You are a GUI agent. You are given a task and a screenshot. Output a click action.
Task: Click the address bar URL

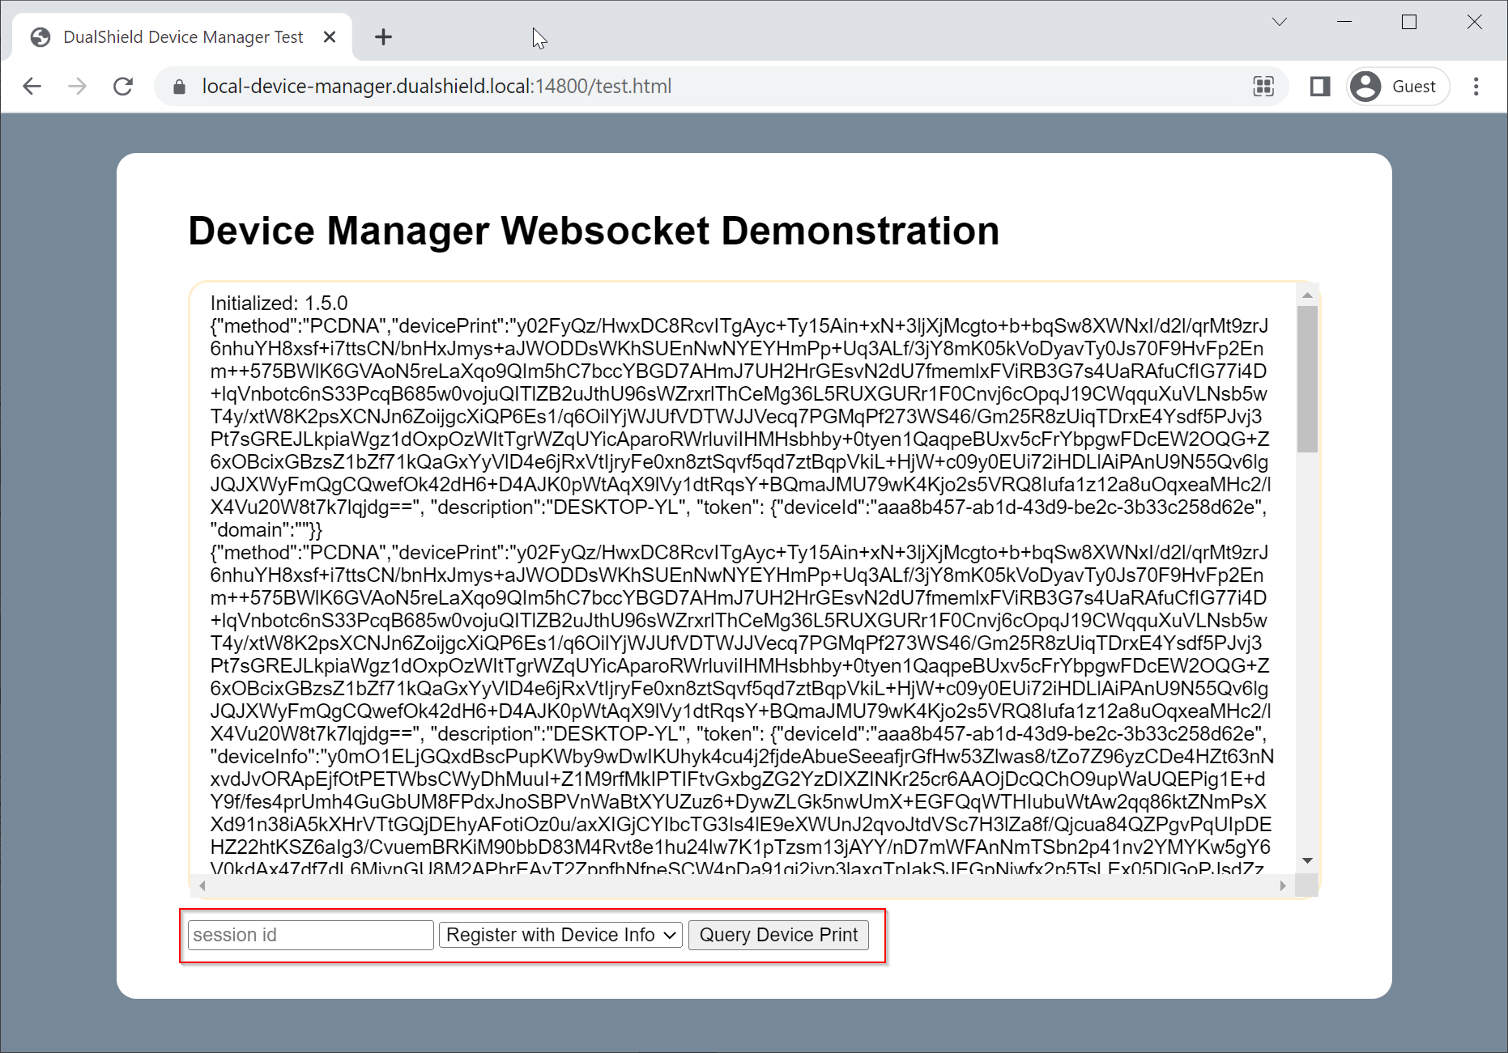click(437, 87)
